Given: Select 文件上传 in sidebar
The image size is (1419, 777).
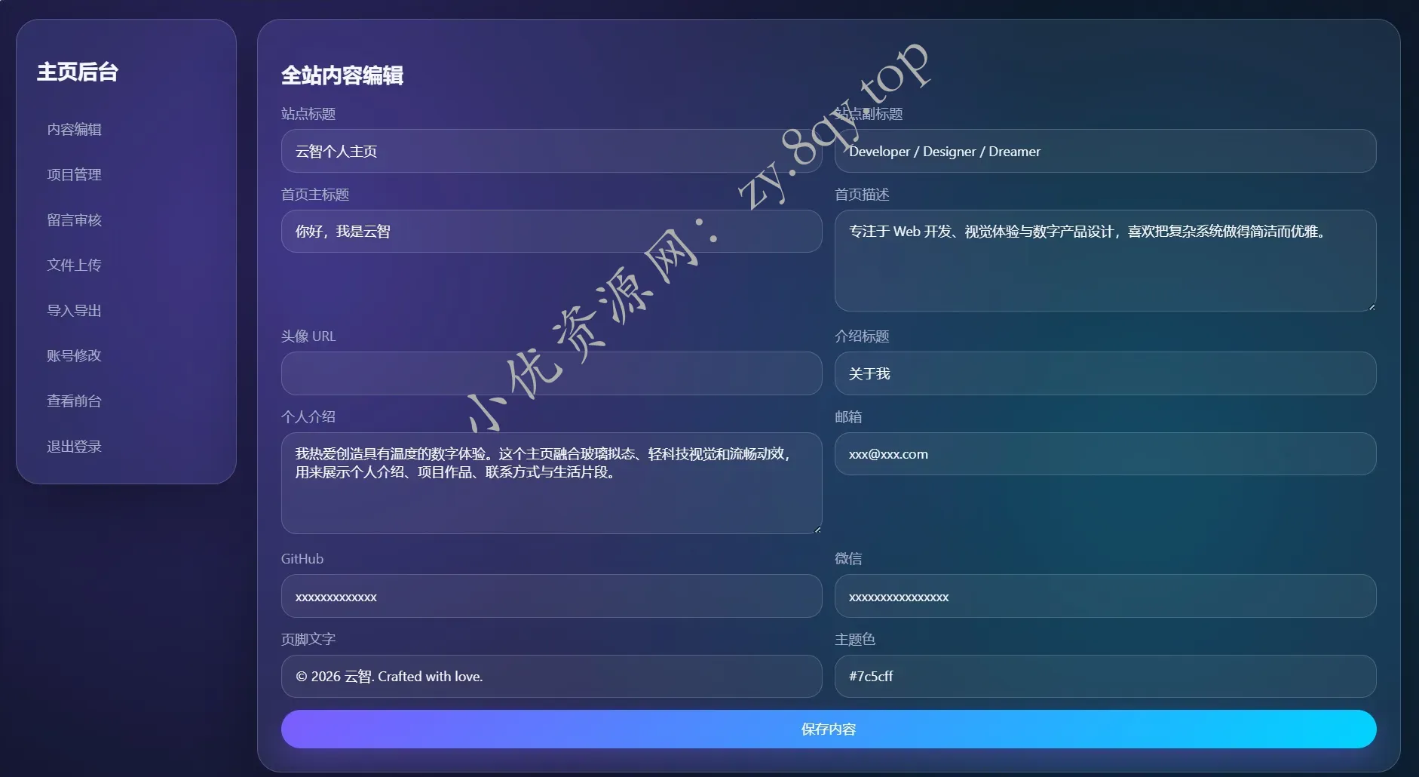Looking at the screenshot, I should point(74,266).
